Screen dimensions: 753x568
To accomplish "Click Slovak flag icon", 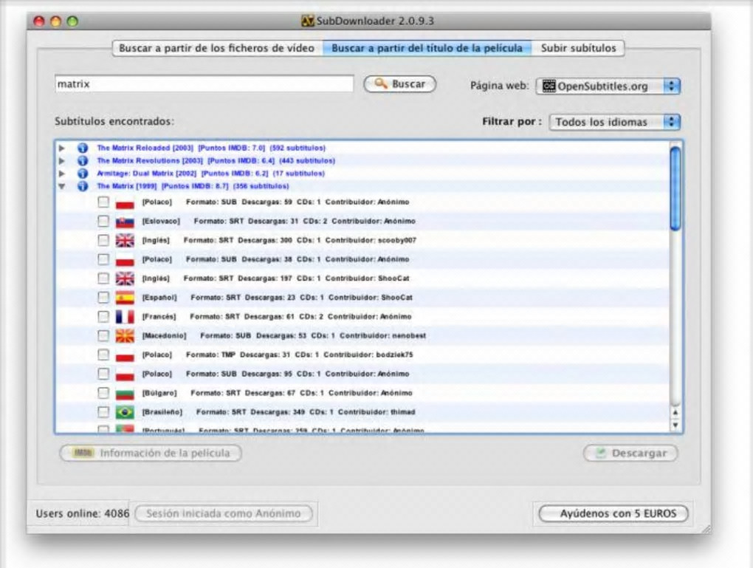I will pyautogui.click(x=125, y=222).
